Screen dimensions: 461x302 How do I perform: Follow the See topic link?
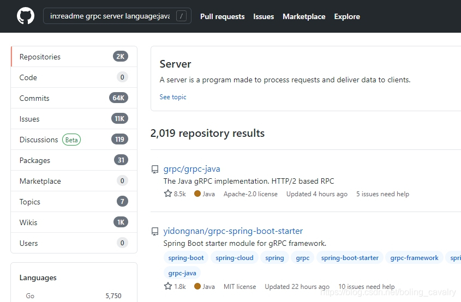[x=173, y=97]
